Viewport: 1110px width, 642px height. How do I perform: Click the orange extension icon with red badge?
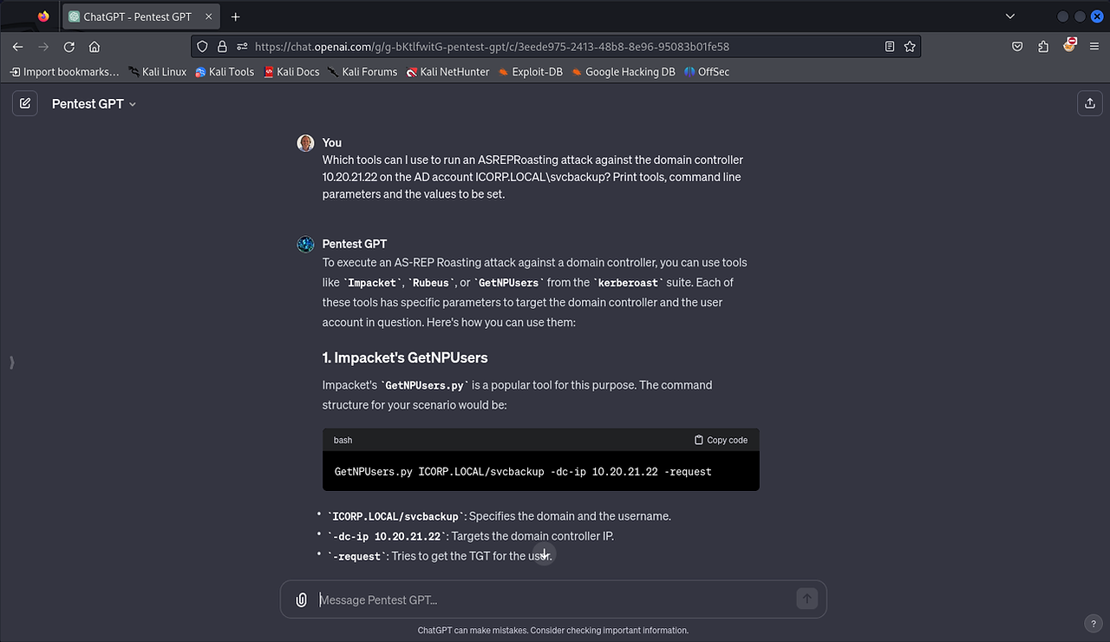(x=1070, y=45)
